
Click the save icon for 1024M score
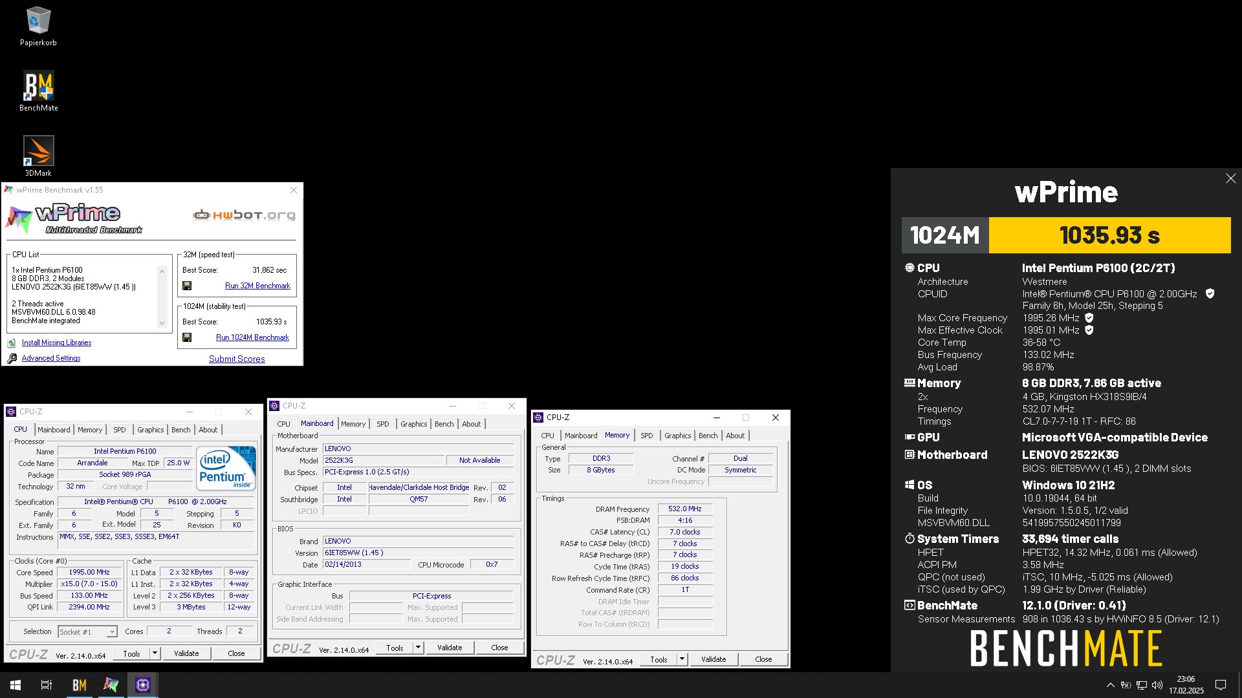point(187,337)
